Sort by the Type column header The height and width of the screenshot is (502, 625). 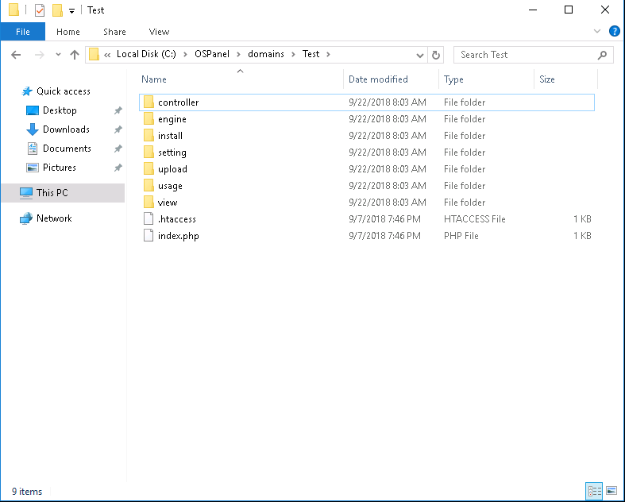coord(453,79)
